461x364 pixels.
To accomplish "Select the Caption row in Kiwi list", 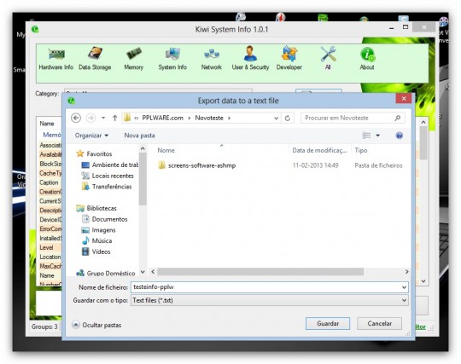I will point(49,182).
